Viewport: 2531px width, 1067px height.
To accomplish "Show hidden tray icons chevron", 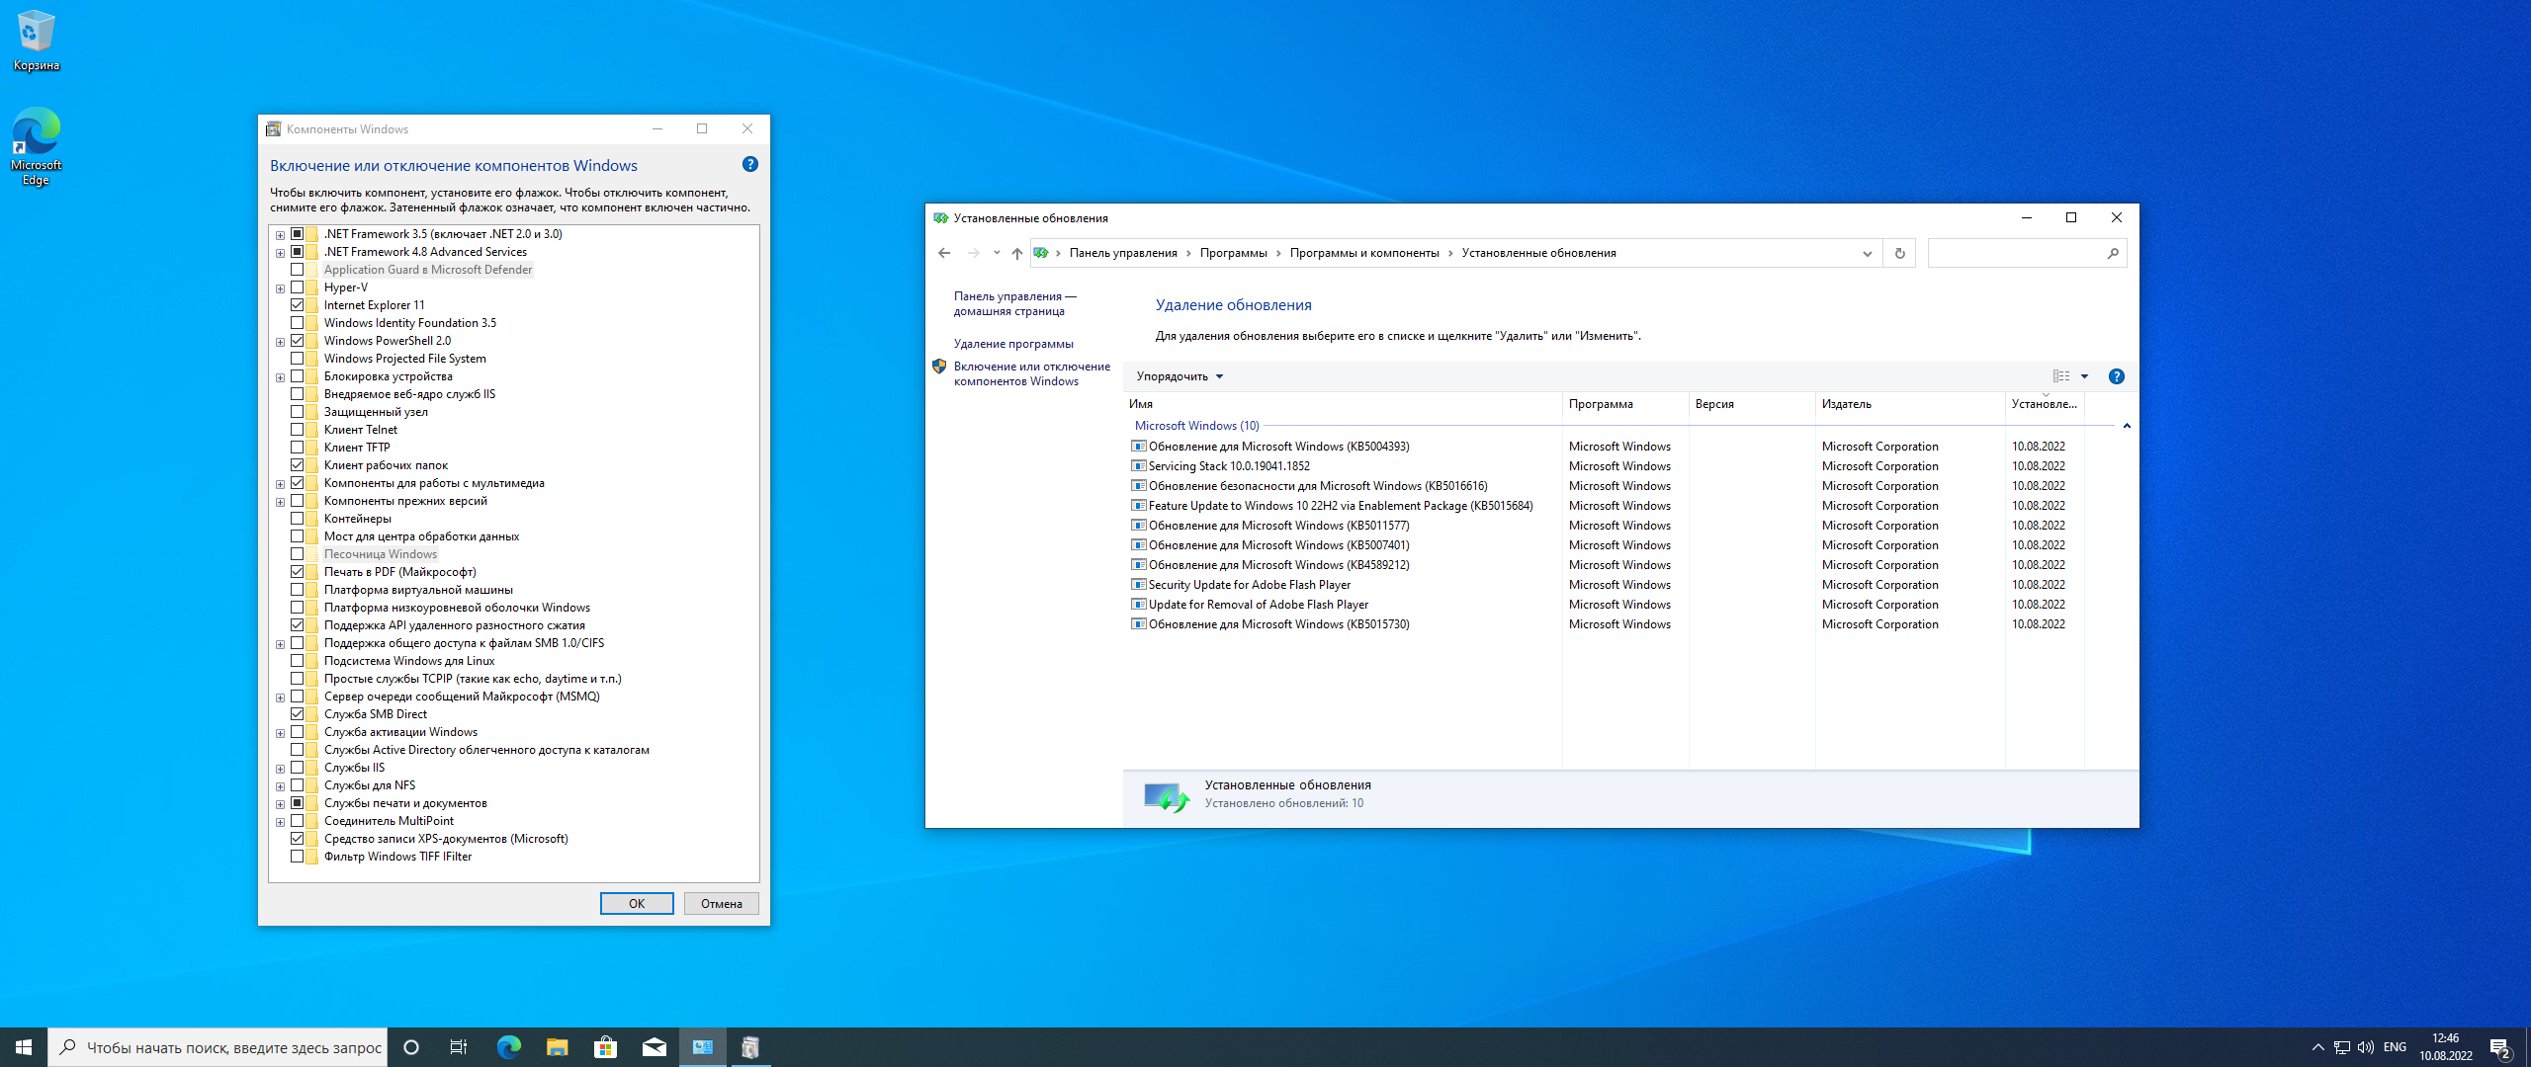I will pyautogui.click(x=2317, y=1047).
